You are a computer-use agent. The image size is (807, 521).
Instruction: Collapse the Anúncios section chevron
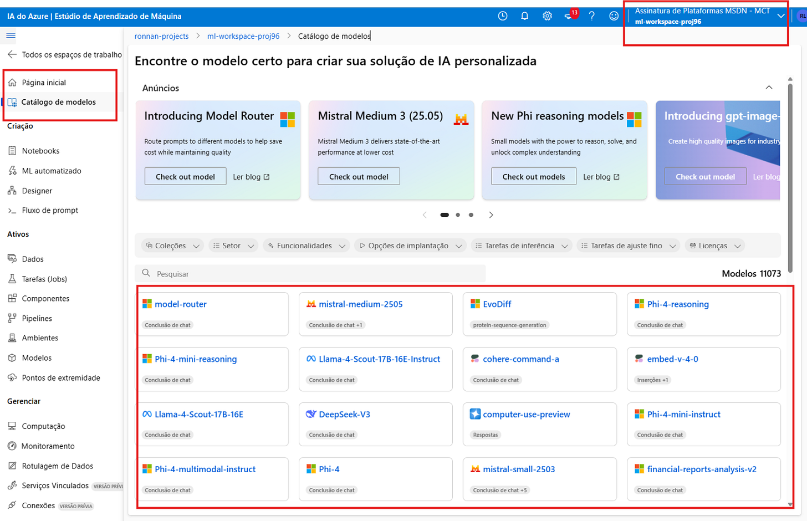[x=769, y=88]
